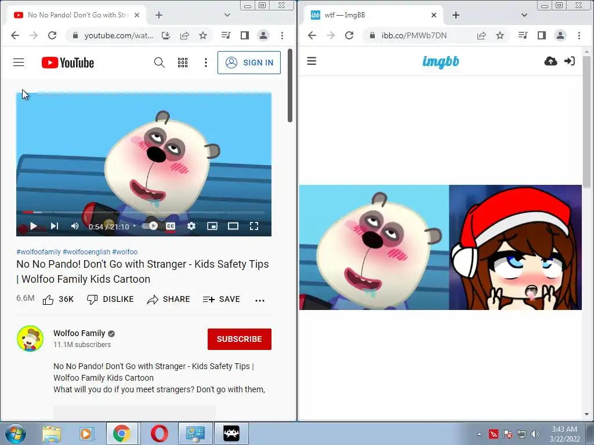The height and width of the screenshot is (445, 594).
Task: Open the Wolfoo Family channel name link
Action: [x=79, y=333]
